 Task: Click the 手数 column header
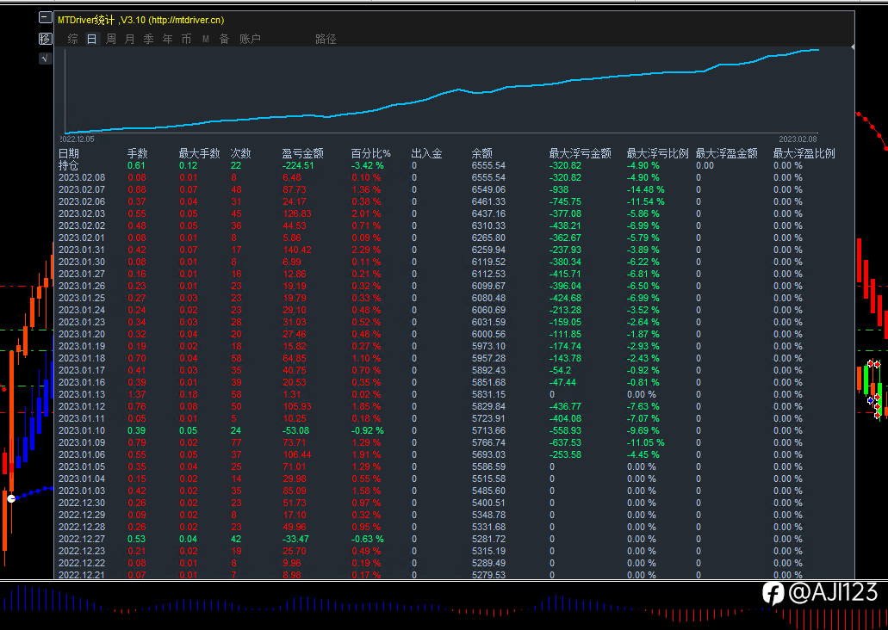point(138,153)
